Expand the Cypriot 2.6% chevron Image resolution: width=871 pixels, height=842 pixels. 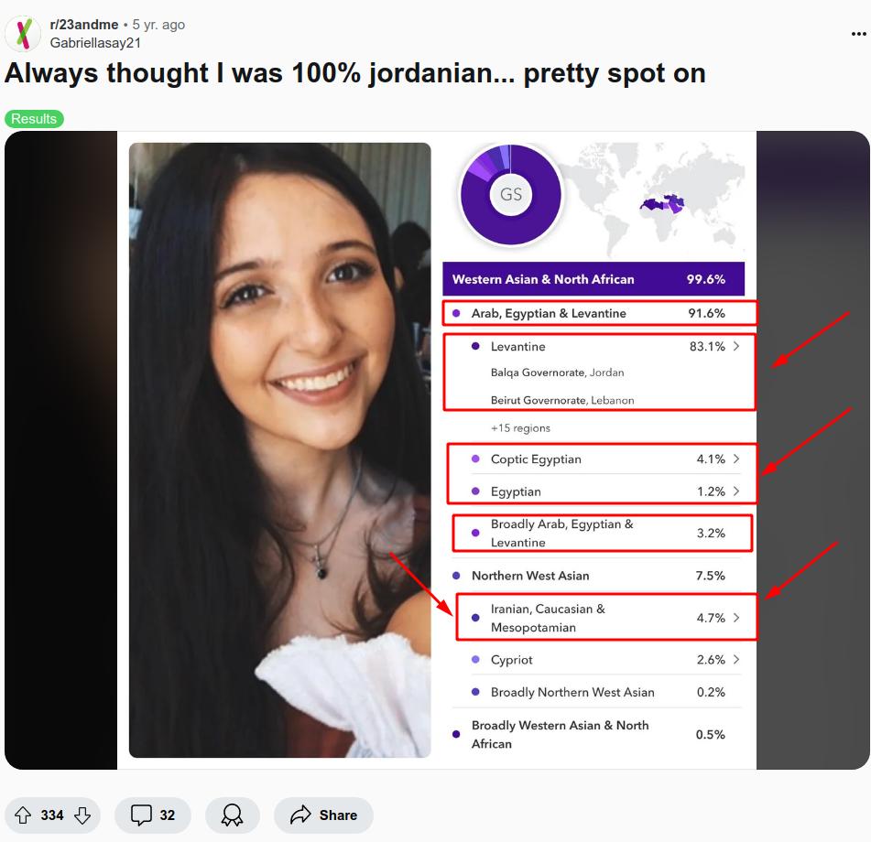pos(736,659)
